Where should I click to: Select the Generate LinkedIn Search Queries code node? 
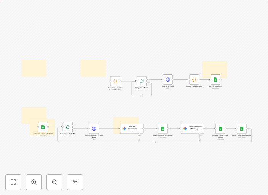pos(115,81)
